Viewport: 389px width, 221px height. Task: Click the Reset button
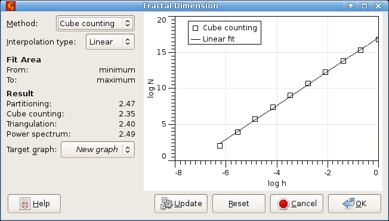239,204
